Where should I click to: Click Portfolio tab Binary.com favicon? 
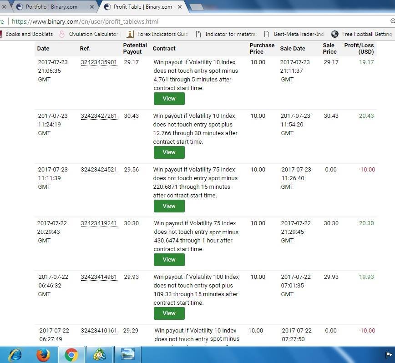point(20,7)
